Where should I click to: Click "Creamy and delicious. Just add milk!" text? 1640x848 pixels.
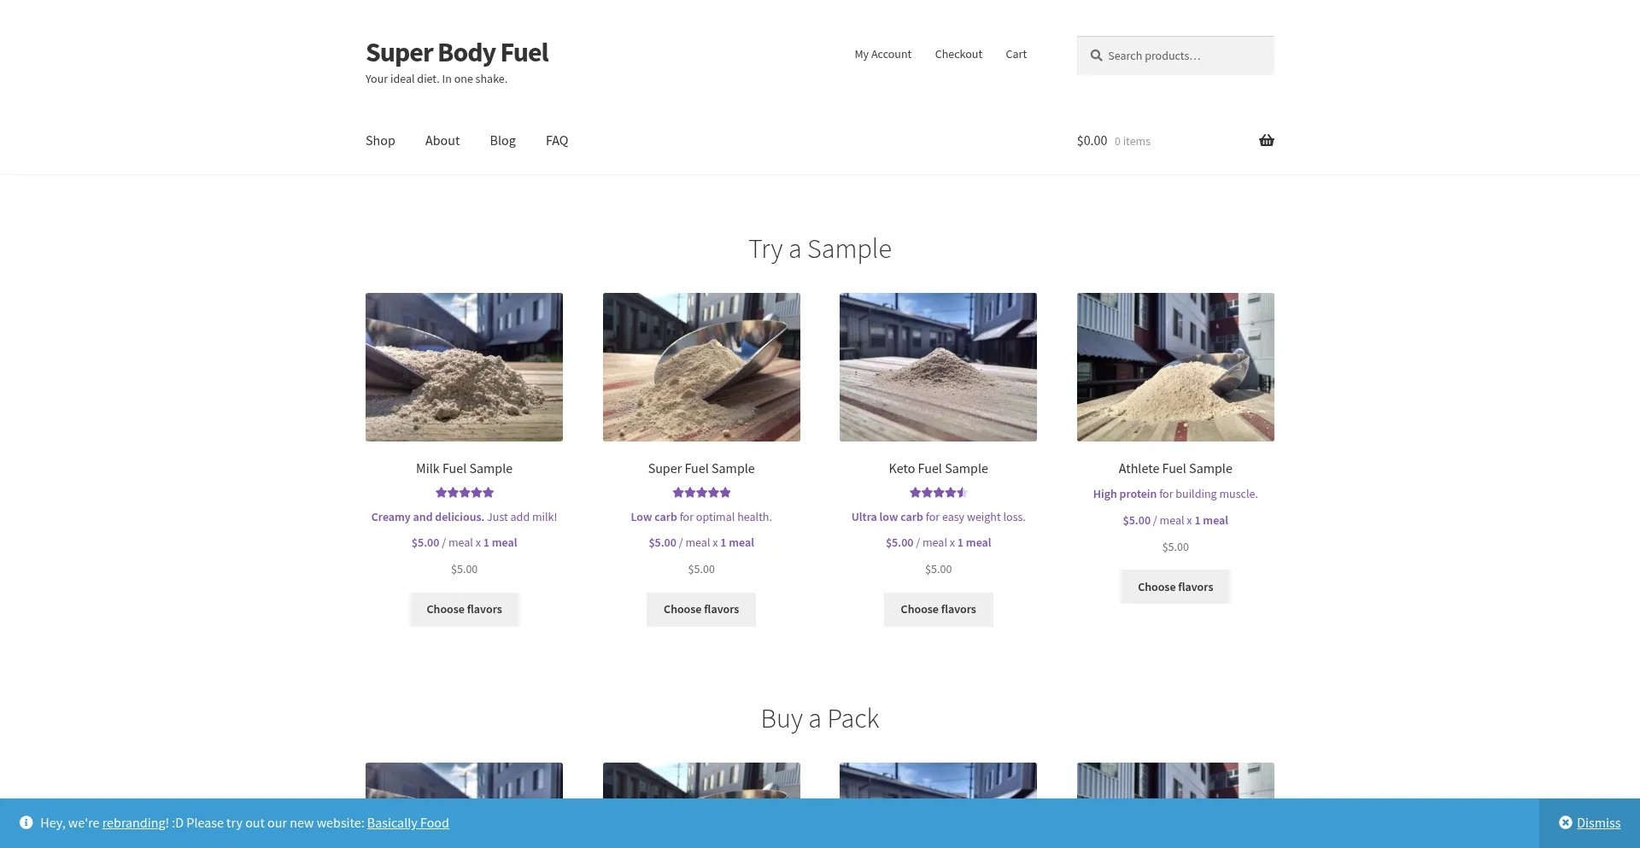(x=465, y=518)
